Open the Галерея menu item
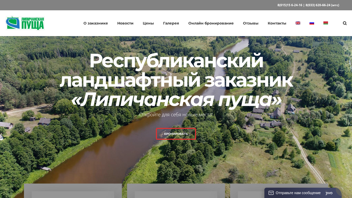352x198 pixels. click(171, 23)
